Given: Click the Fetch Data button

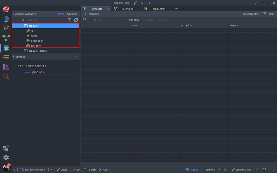Looking at the screenshot, I should click(x=91, y=14).
